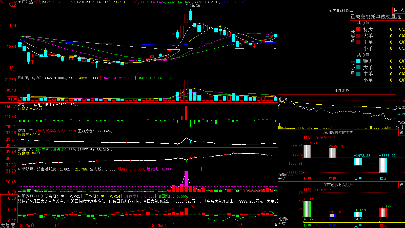Click the AI研究度2(10) indicator label
405x228 pixels.
tap(30, 196)
